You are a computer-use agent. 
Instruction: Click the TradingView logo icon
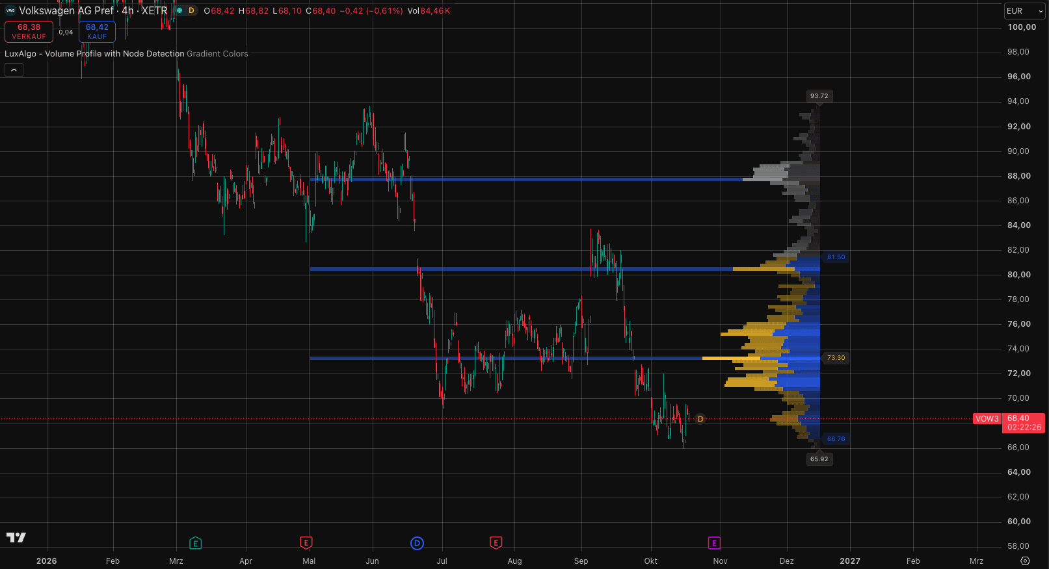click(16, 537)
